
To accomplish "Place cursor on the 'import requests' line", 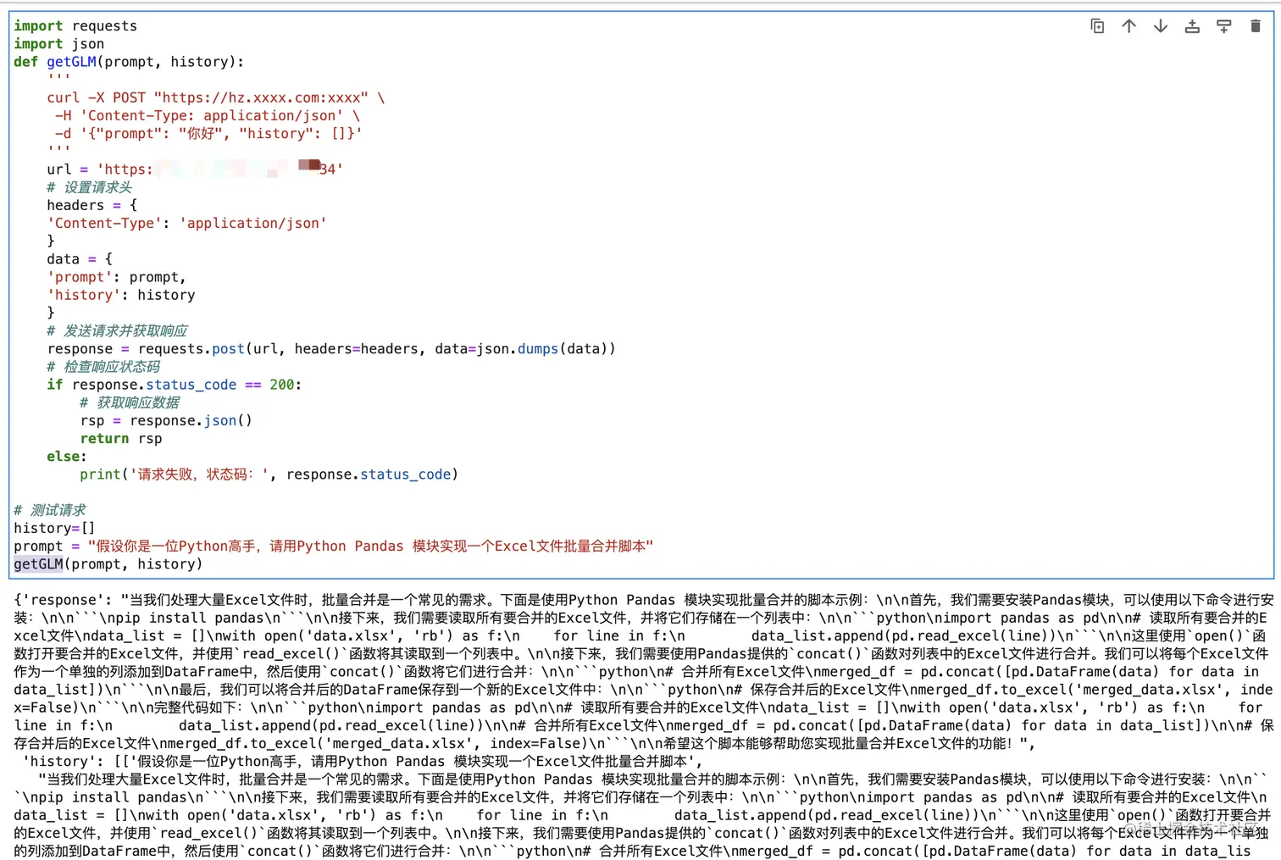I will tap(75, 26).
